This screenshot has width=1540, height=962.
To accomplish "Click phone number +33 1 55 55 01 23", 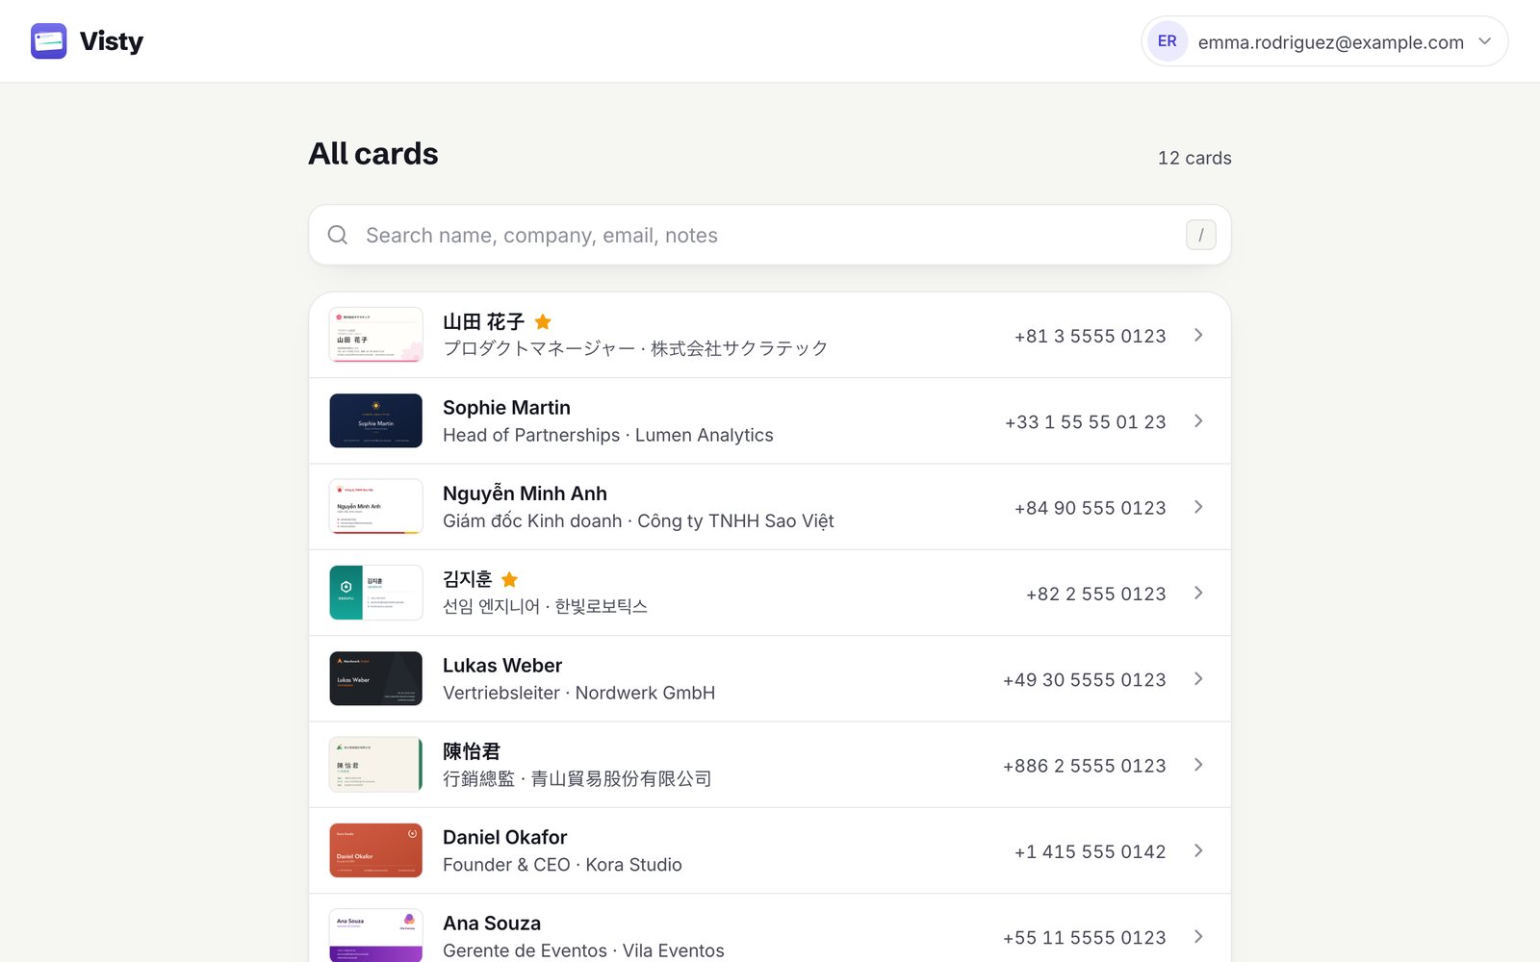I will (x=1085, y=422).
